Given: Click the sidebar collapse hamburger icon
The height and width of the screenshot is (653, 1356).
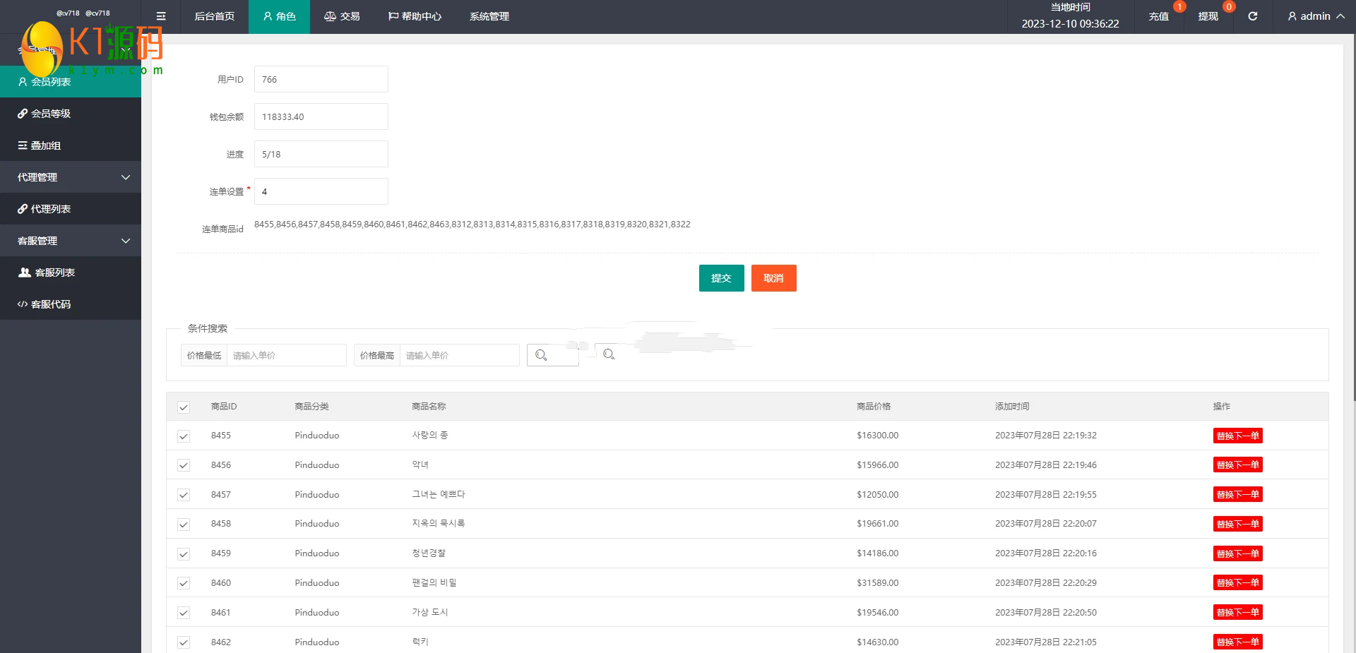Looking at the screenshot, I should click(161, 16).
